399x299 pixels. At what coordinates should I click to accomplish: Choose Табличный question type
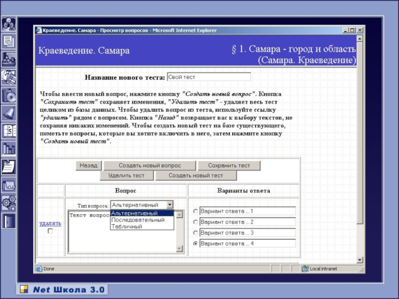tap(142, 226)
